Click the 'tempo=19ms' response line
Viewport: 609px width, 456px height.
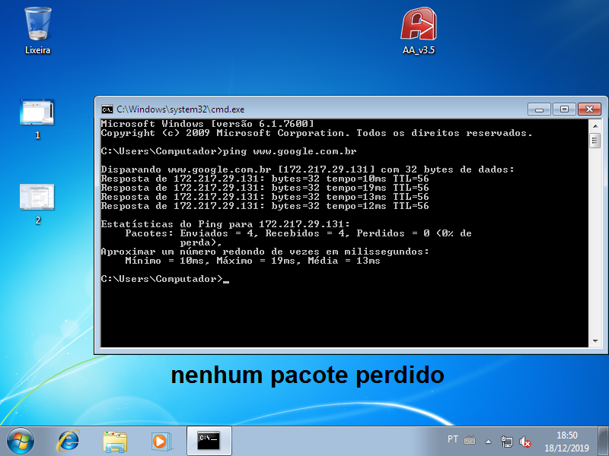coord(265,188)
